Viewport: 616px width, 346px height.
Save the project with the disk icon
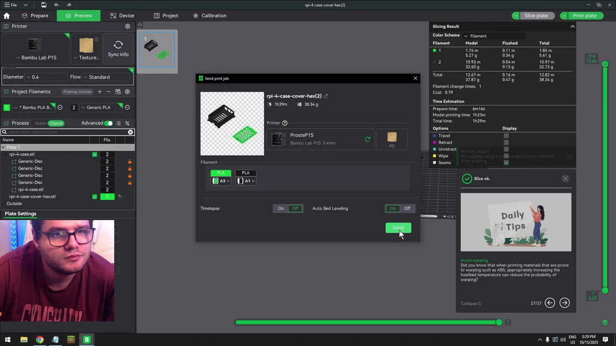click(44, 5)
